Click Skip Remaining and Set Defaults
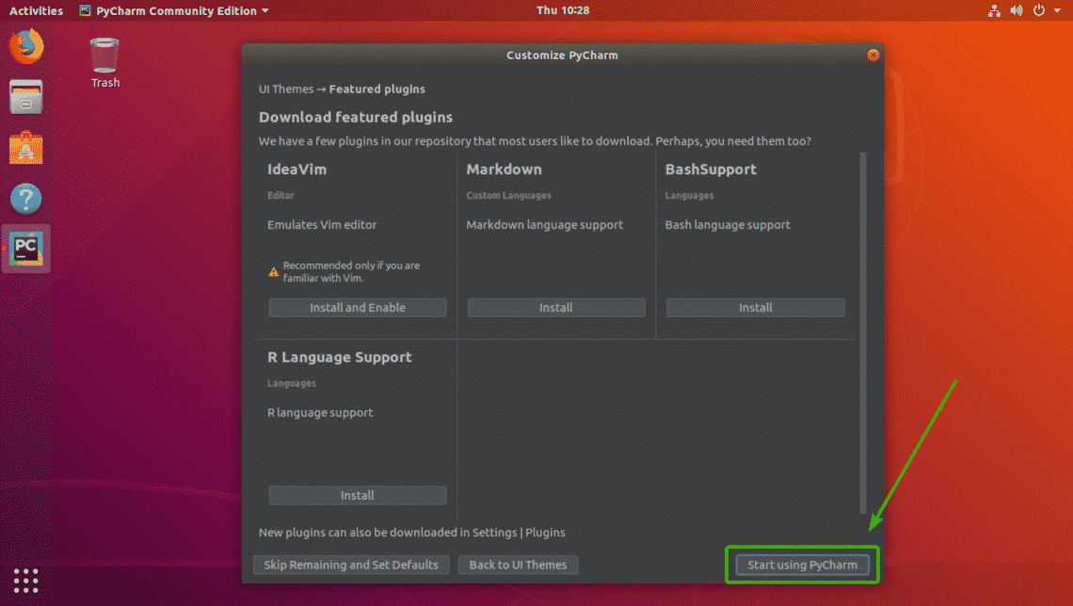 point(351,565)
